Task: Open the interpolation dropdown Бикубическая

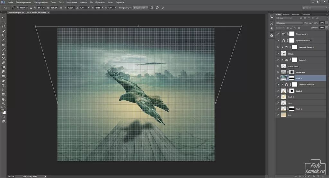Action: [141, 8]
